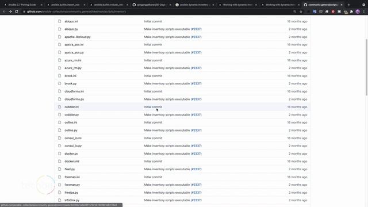
Task: Open a new tab with the plus icon
Action: click(349, 5)
